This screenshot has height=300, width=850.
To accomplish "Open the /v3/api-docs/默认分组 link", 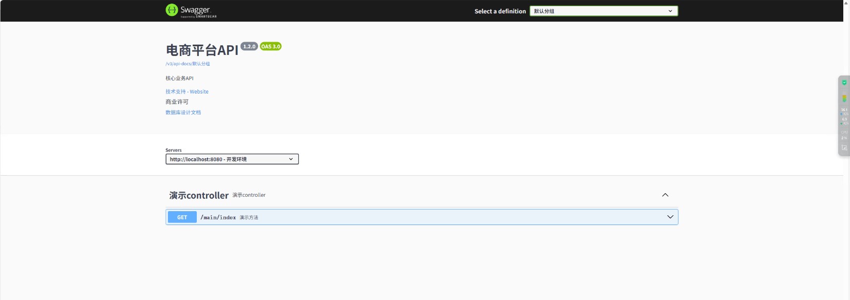I will [x=188, y=64].
